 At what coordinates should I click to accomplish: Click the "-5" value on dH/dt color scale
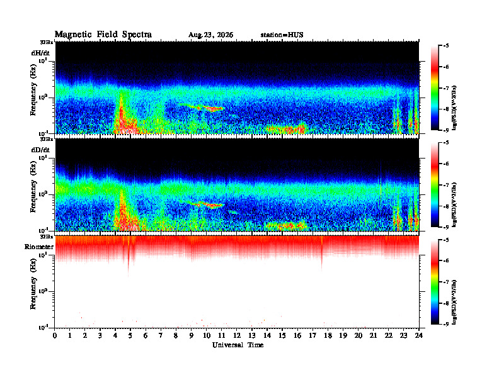(446, 46)
